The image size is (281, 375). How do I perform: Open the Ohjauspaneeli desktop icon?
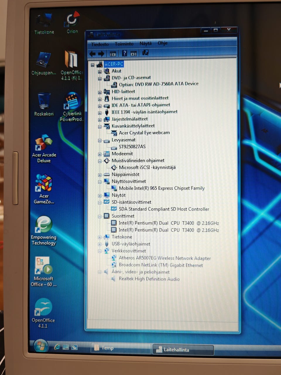[44, 64]
